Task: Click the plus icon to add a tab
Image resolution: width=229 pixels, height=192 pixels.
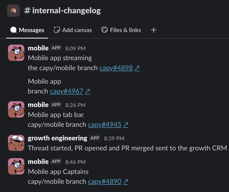Action: [154, 30]
